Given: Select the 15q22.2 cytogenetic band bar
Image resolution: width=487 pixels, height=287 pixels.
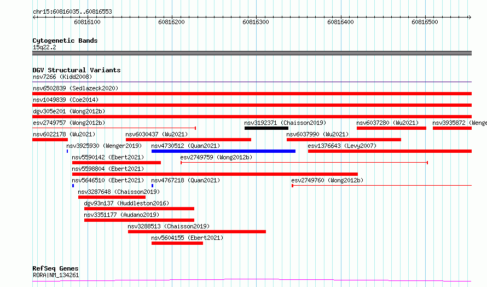Looking at the screenshot, I should click(252, 53).
